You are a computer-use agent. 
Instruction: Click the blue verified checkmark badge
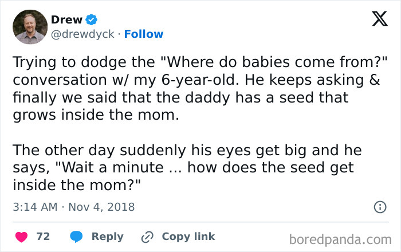click(x=92, y=20)
